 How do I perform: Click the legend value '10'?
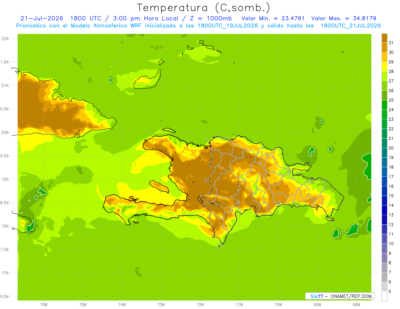tap(391, 244)
